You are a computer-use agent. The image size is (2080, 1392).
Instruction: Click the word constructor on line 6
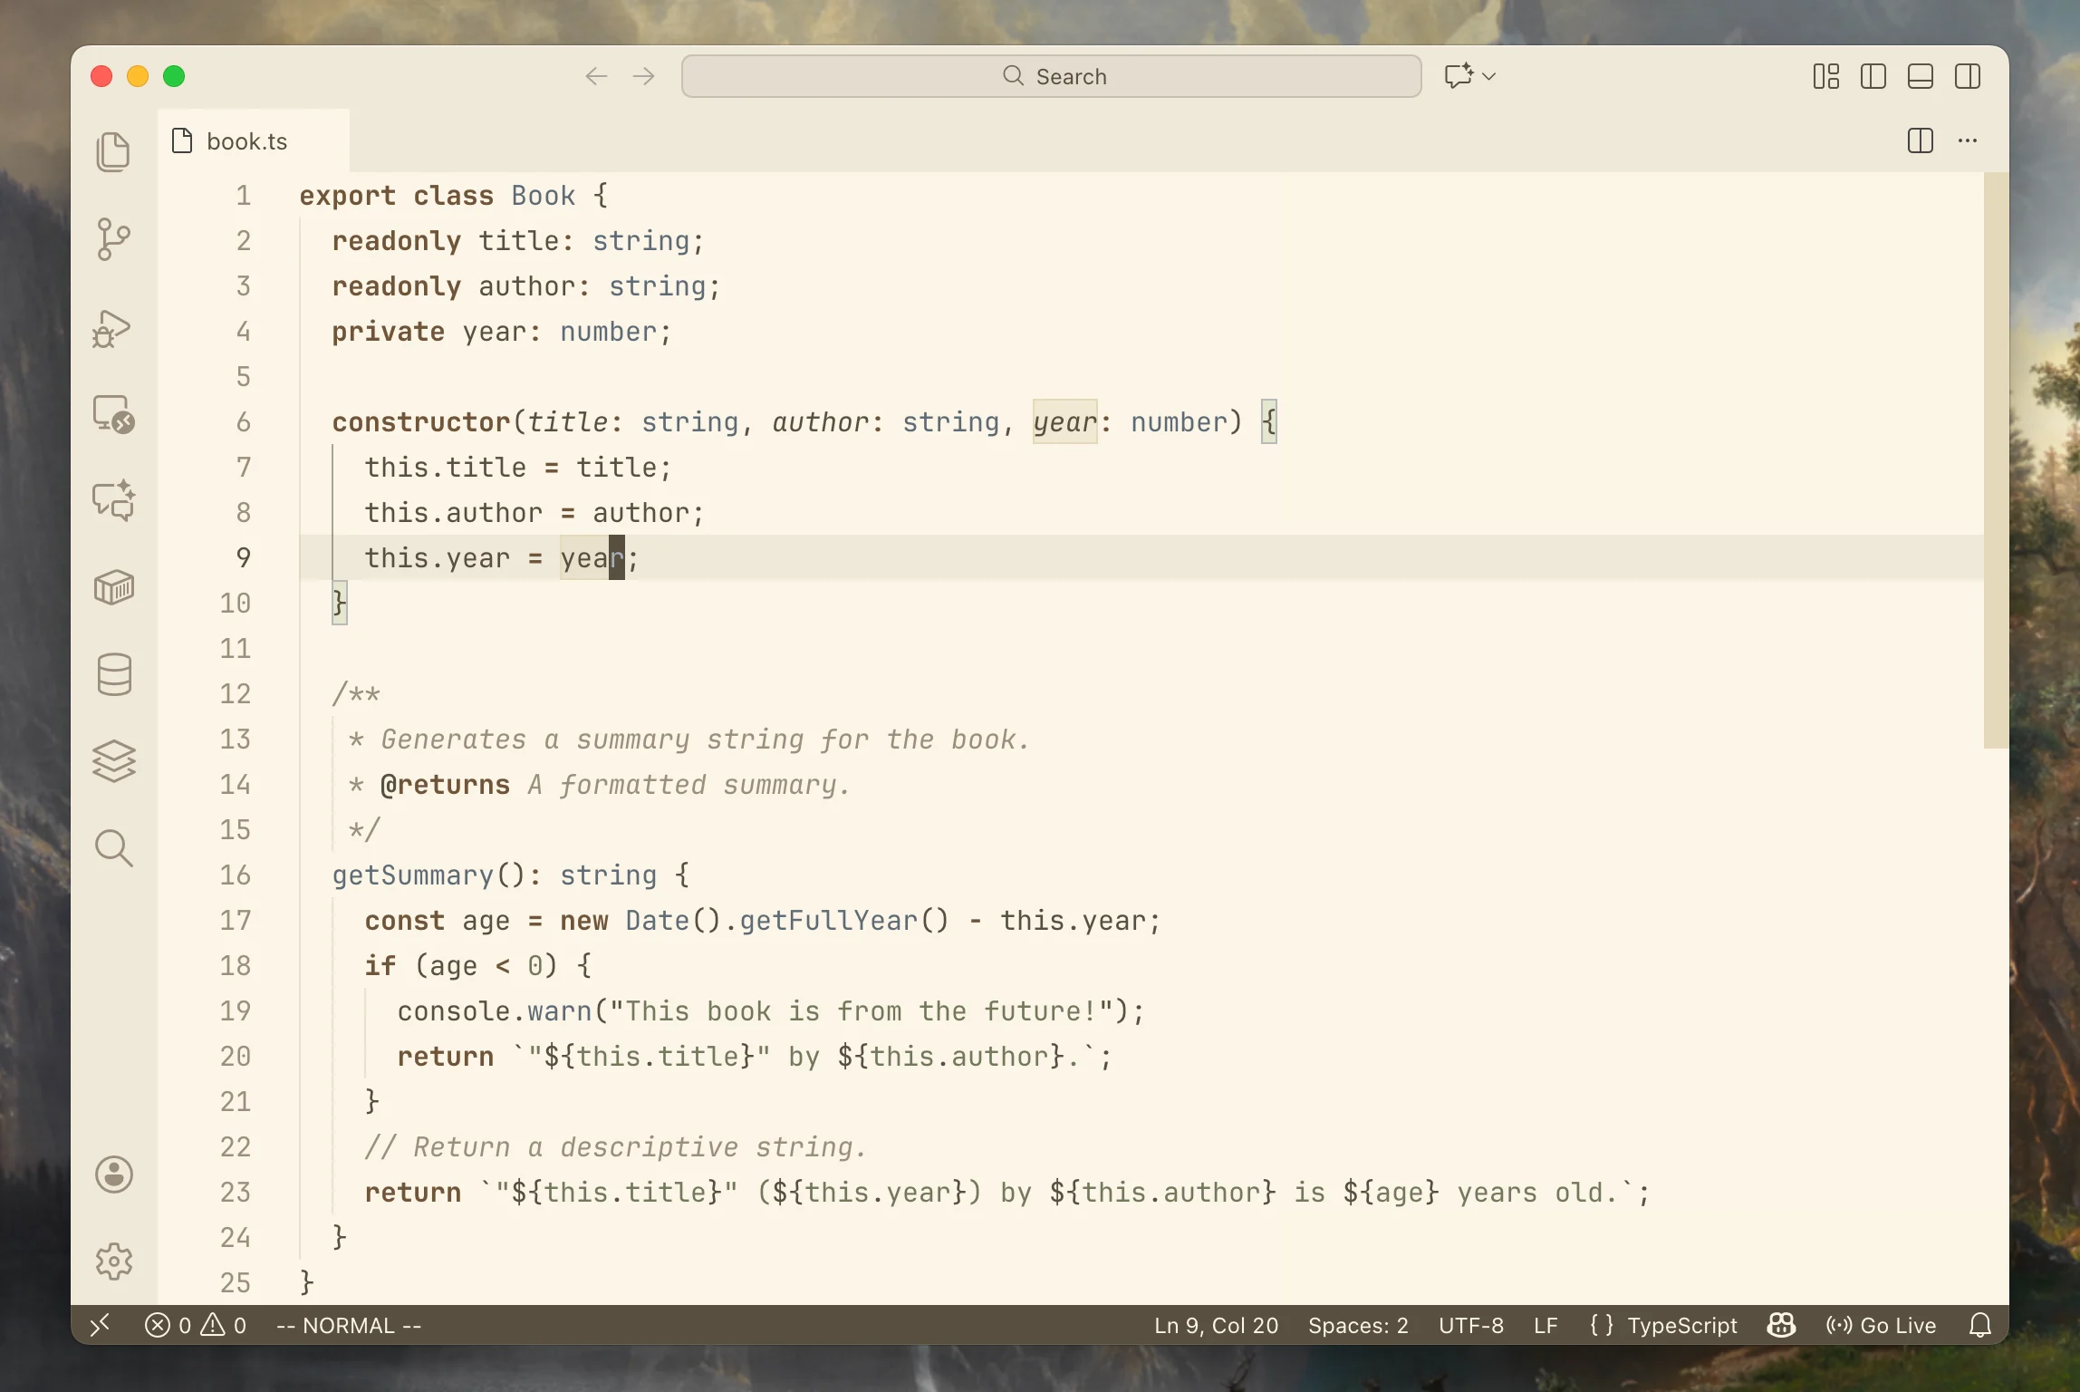421,421
